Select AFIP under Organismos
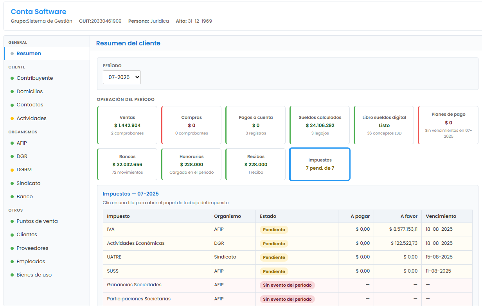This screenshot has height=307, width=482. 47,143
